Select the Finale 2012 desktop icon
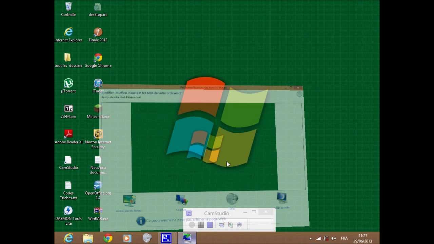Viewport: 434px width, 244px height. (98, 35)
